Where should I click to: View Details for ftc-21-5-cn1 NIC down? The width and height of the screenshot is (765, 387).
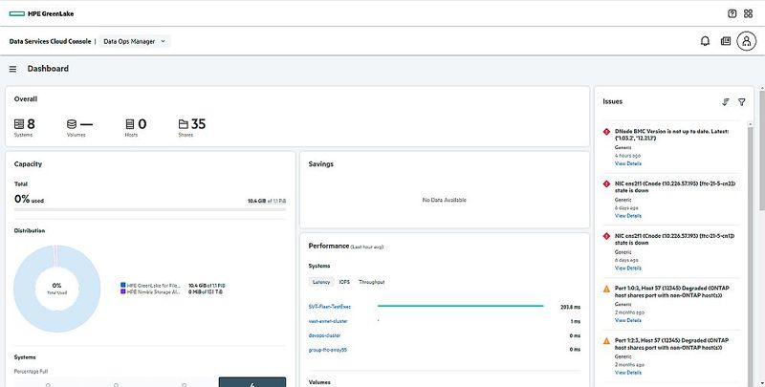coord(628,269)
